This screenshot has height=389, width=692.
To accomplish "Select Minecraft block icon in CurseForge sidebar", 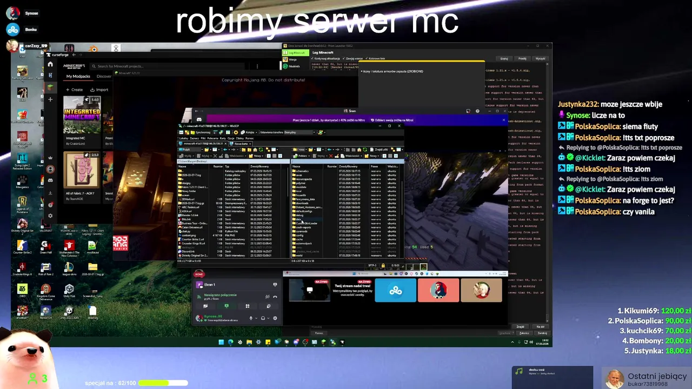I will coord(50,88).
